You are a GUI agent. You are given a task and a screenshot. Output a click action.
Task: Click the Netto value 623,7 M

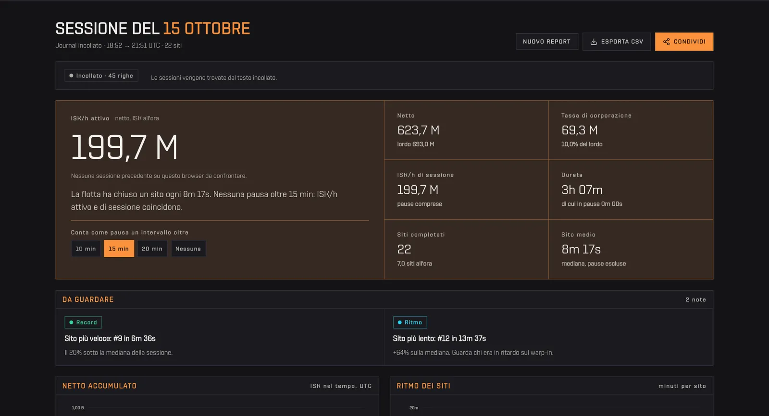pyautogui.click(x=418, y=131)
